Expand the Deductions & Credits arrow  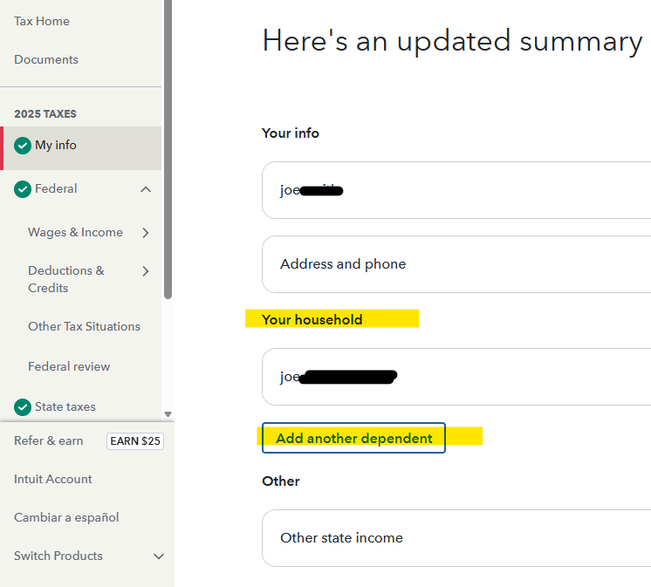146,271
